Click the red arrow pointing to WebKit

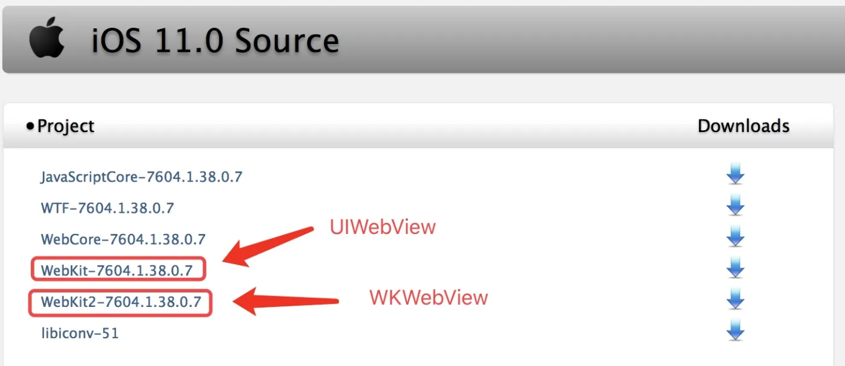(x=269, y=246)
